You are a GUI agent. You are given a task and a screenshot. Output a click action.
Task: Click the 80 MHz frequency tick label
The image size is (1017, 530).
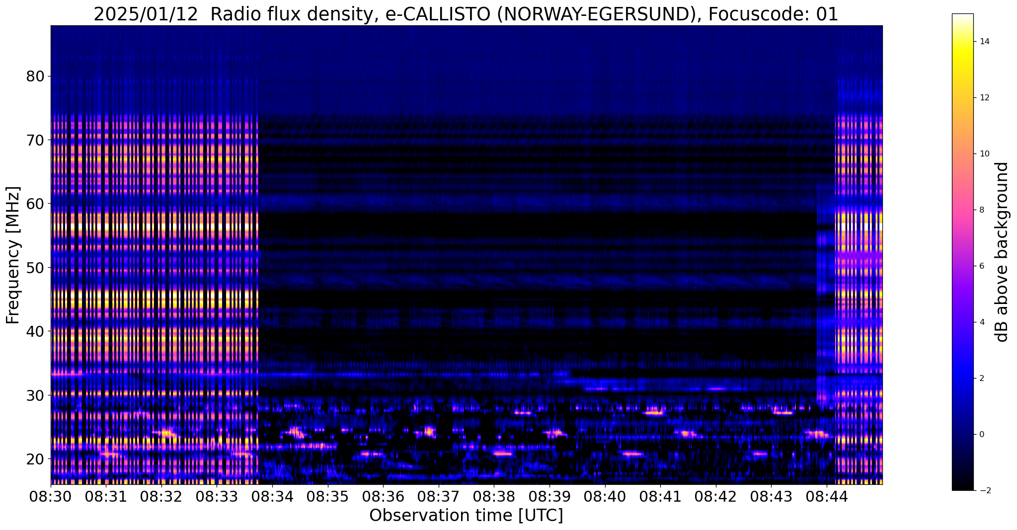coord(35,76)
